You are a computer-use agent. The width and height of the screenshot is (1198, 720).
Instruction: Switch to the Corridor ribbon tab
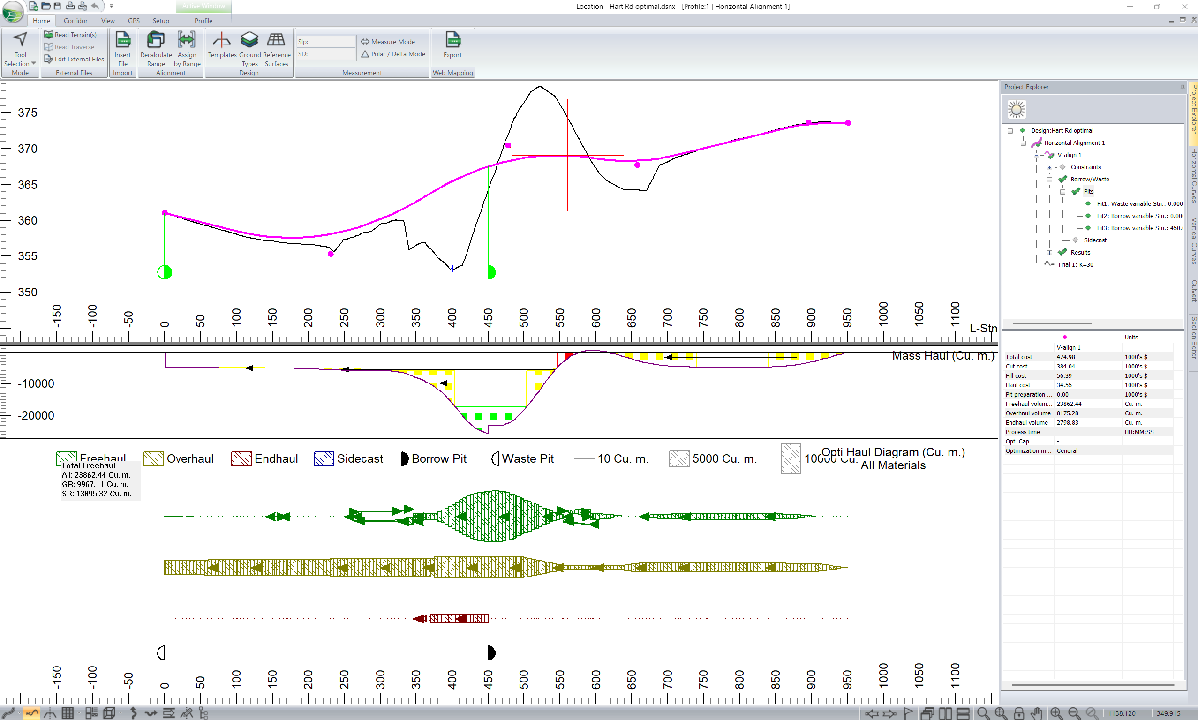coord(75,20)
